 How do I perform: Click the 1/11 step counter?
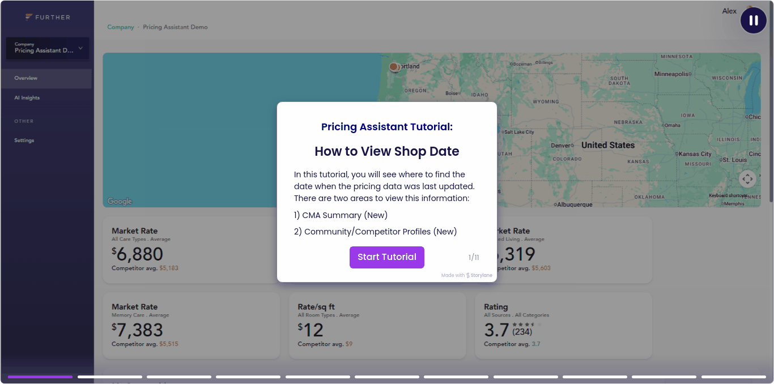(474, 258)
